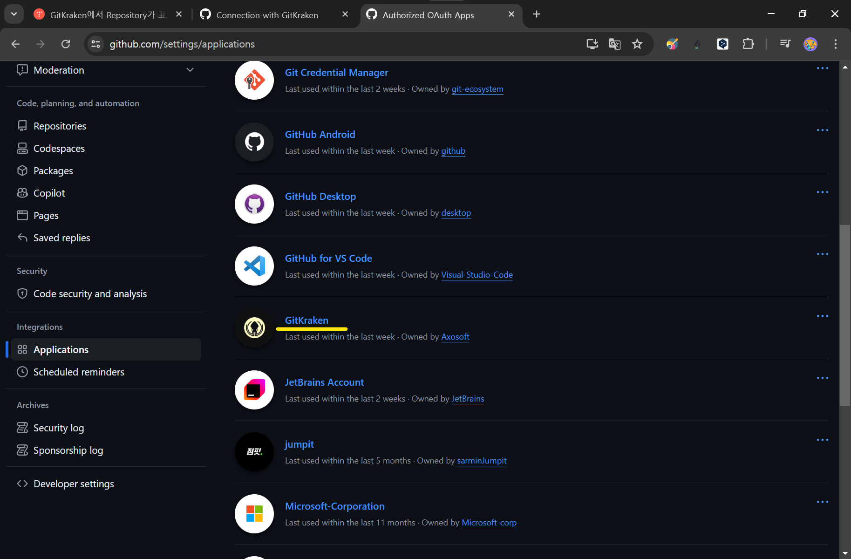Click the page vertical scrollbar thumb
851x559 pixels.
[x=845, y=316]
